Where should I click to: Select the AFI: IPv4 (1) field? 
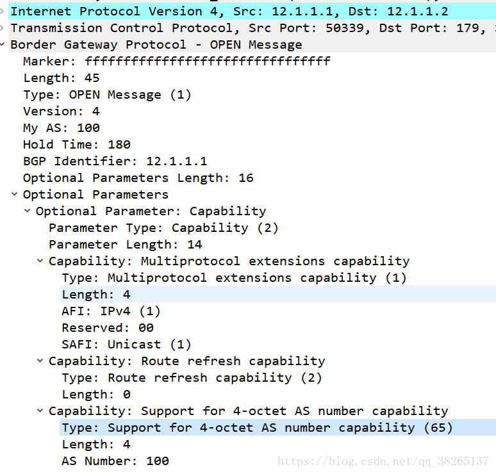[111, 311]
